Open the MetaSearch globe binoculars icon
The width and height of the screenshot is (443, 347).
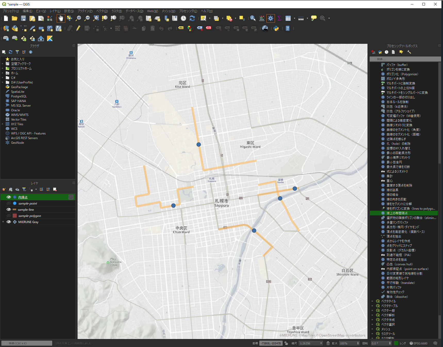click(x=265, y=28)
